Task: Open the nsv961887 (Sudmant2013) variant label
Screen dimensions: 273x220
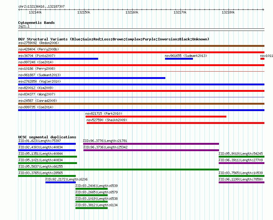Action: point(40,75)
